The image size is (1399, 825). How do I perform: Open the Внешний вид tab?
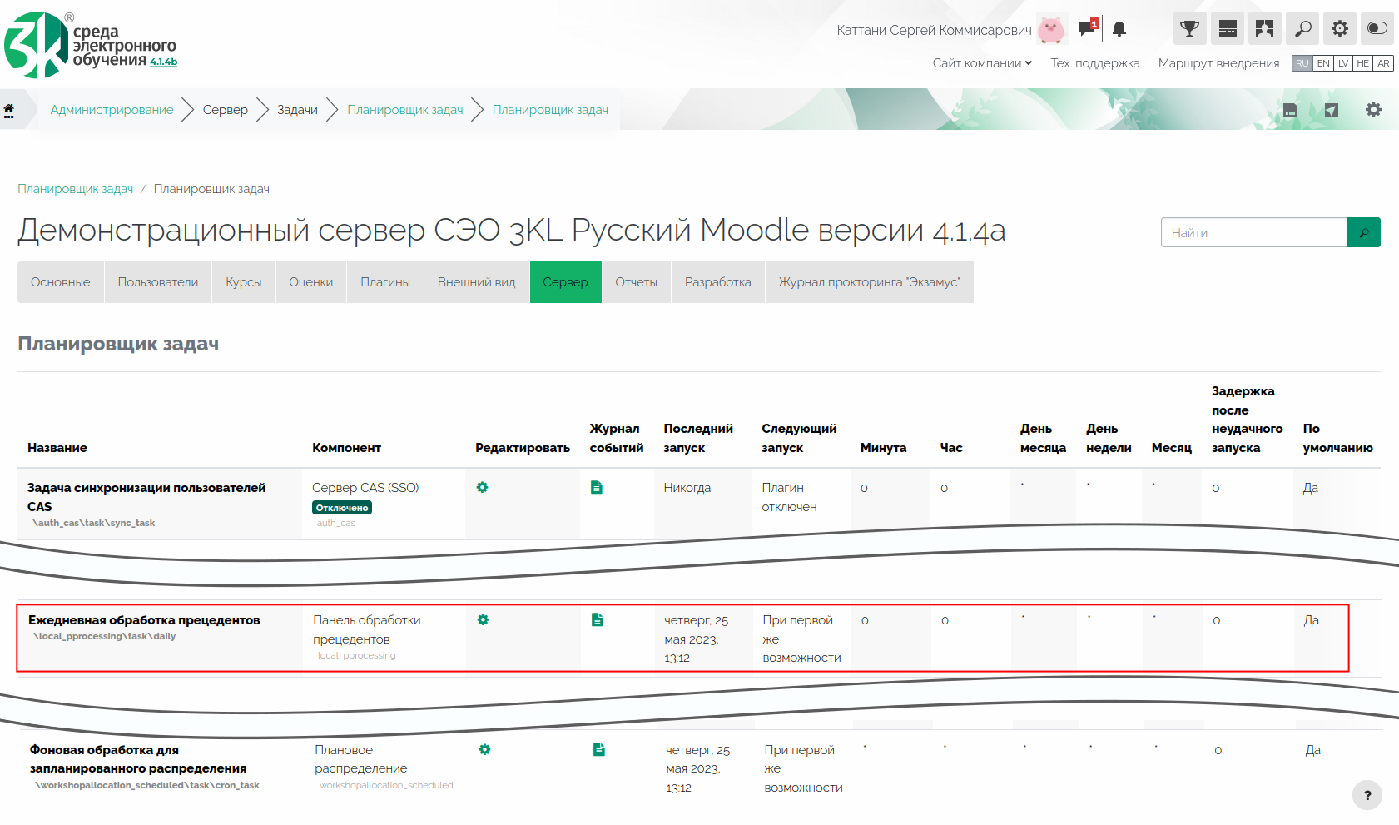477,282
